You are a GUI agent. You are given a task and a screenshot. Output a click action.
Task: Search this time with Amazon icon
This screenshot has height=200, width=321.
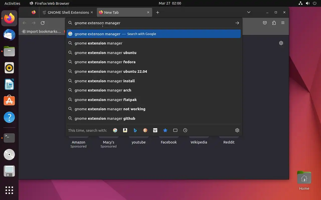point(125,130)
